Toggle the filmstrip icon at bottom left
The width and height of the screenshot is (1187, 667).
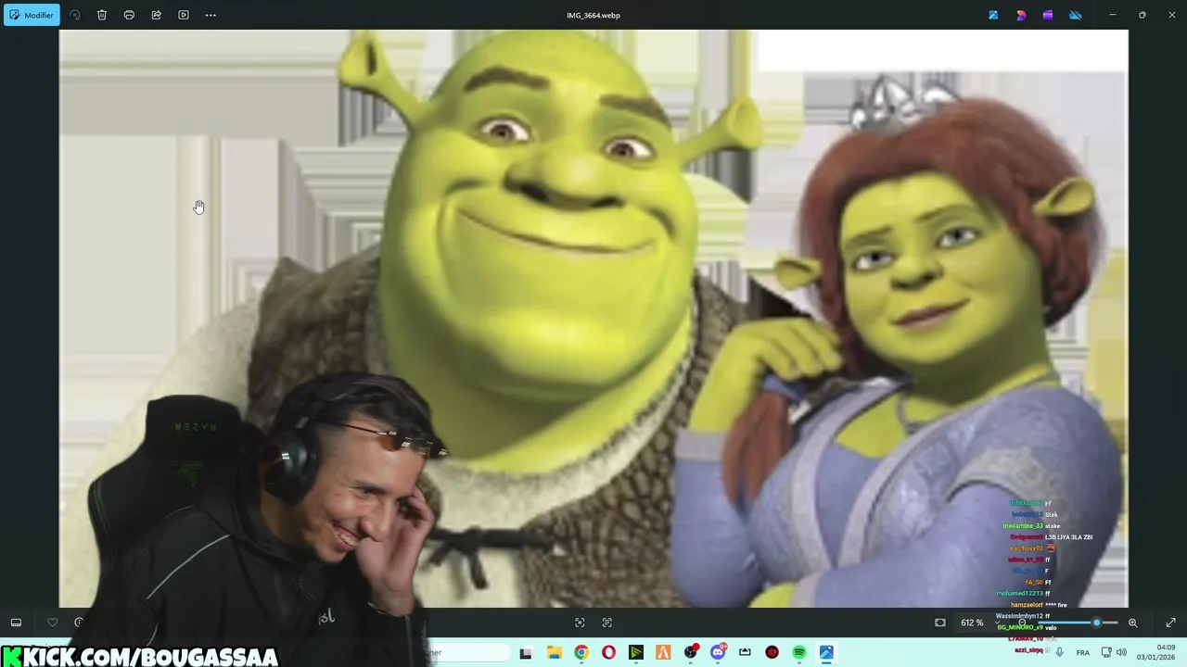click(x=16, y=623)
